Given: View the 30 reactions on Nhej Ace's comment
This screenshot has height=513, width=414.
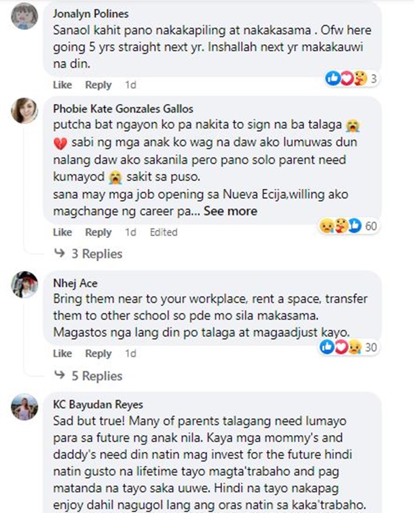Looking at the screenshot, I should click(x=349, y=347).
